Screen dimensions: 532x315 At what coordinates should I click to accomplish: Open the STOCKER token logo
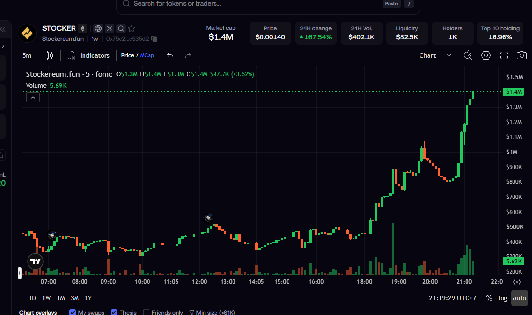tap(27, 33)
